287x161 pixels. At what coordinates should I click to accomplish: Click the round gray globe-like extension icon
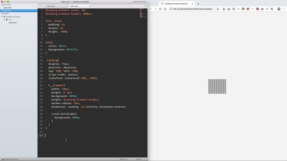pyautogui.click(x=229, y=9)
